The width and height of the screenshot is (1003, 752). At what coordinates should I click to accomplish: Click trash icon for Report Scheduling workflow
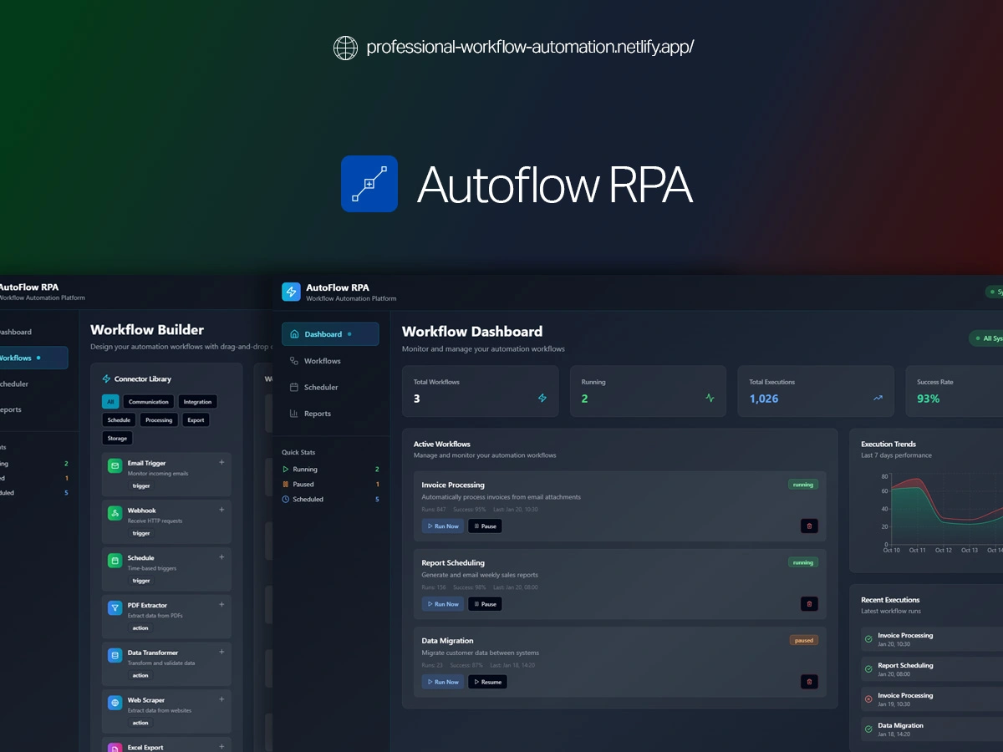[809, 604]
